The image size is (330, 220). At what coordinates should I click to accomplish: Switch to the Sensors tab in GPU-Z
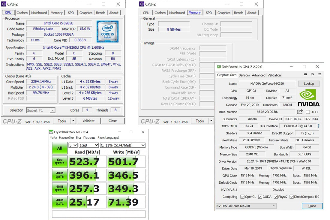coord(244,75)
